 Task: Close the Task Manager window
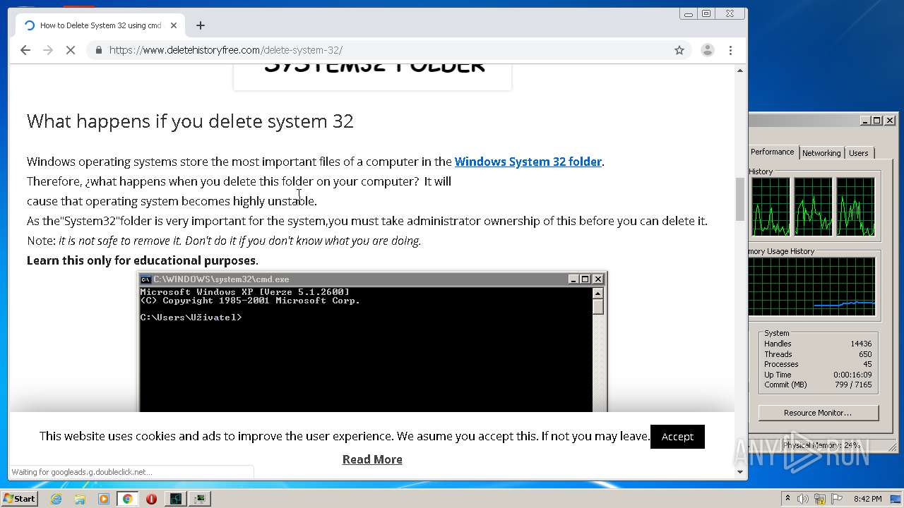(x=890, y=121)
